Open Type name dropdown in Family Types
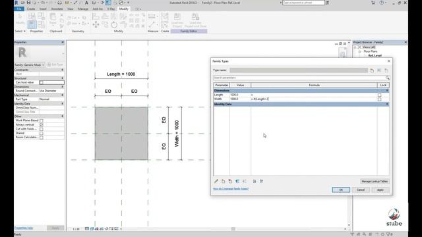 (299, 70)
